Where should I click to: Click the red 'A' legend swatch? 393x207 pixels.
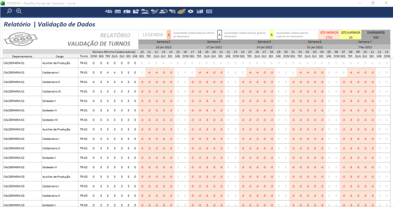click(x=169, y=35)
